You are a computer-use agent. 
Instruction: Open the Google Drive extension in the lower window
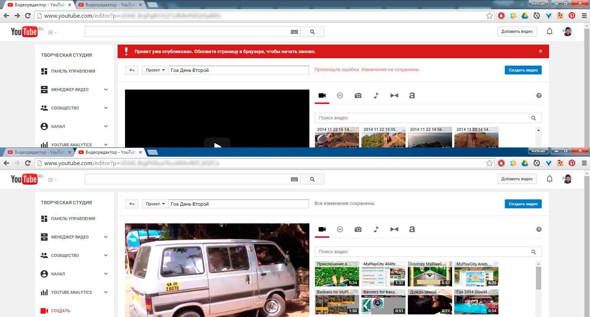click(x=525, y=163)
